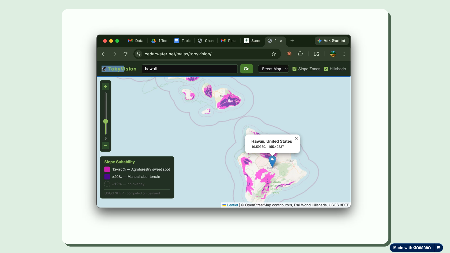The image size is (450, 253).
Task: Click the map zoom in plus button
Action: pyautogui.click(x=105, y=86)
